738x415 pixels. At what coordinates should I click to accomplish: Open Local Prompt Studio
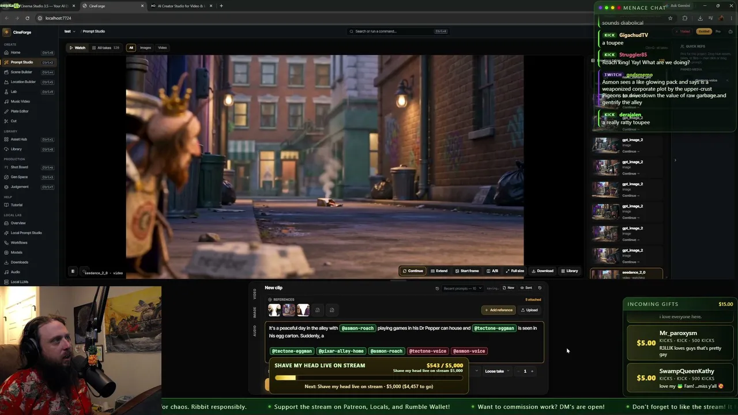click(29, 233)
